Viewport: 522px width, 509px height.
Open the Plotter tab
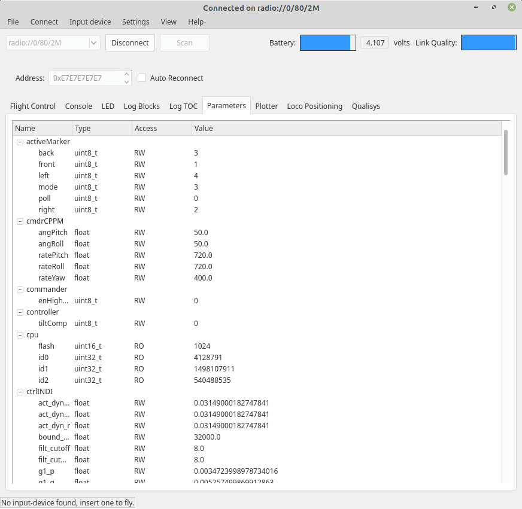coord(266,106)
